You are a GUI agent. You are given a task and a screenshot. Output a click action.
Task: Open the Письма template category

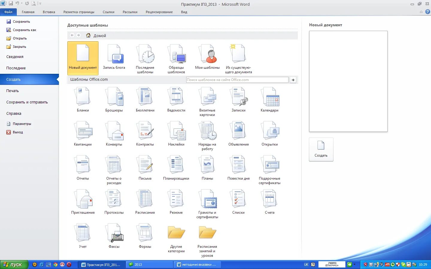tap(145, 168)
